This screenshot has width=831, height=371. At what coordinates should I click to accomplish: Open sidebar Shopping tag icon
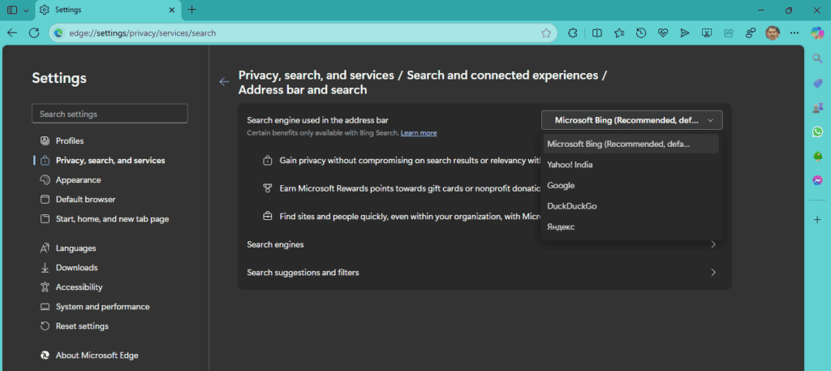point(817,83)
